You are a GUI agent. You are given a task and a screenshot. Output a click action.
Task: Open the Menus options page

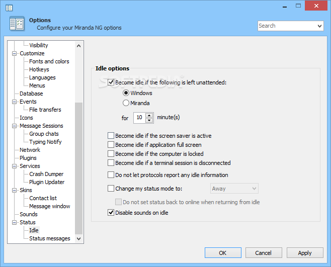(37, 85)
